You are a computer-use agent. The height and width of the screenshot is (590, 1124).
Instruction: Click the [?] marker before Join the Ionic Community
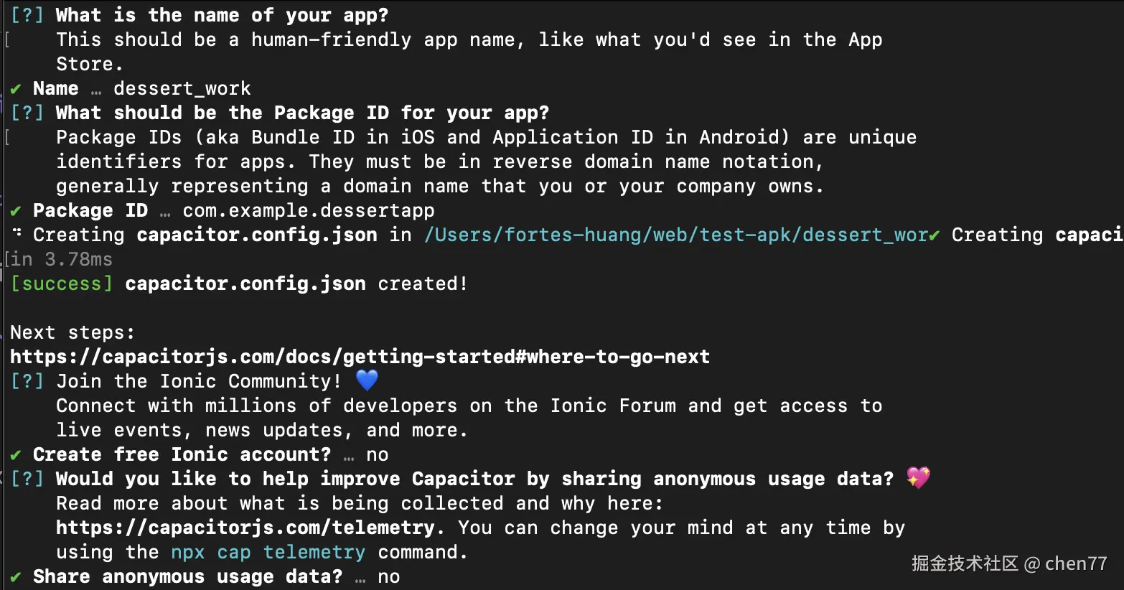tap(27, 381)
